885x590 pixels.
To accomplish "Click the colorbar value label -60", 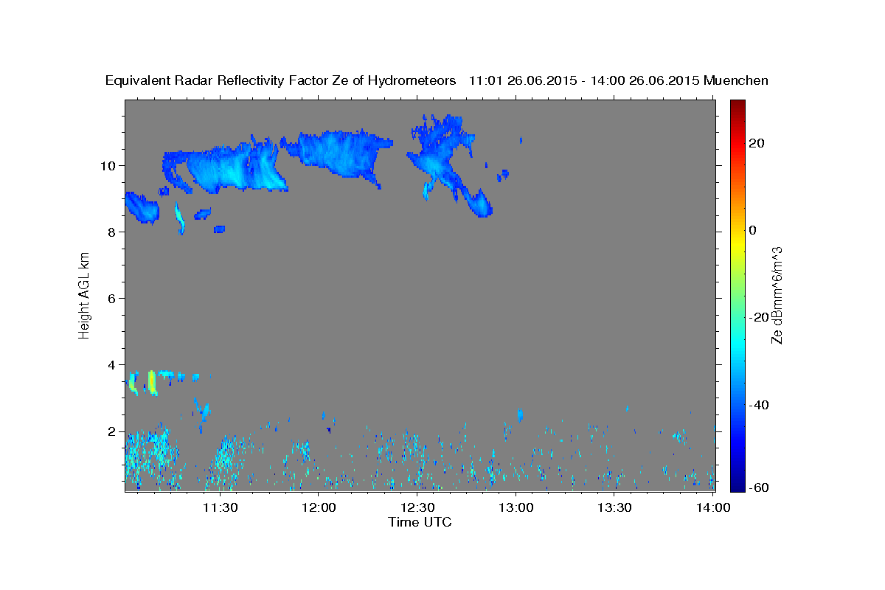I will (x=758, y=487).
